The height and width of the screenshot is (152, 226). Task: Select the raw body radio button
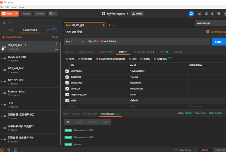pyautogui.click(x=130, y=59)
